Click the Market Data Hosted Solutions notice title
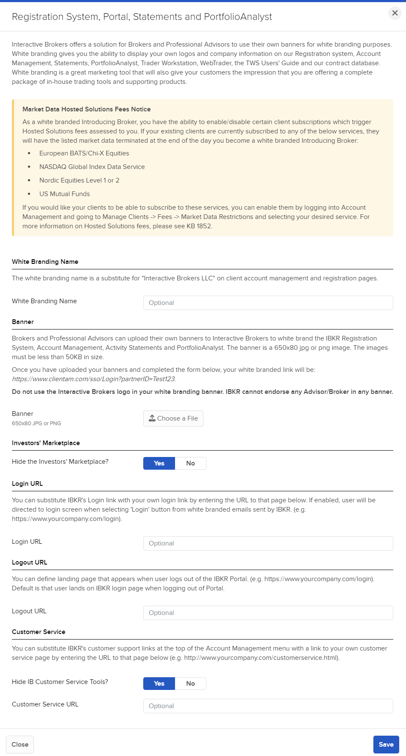This screenshot has width=406, height=756. tap(86, 109)
